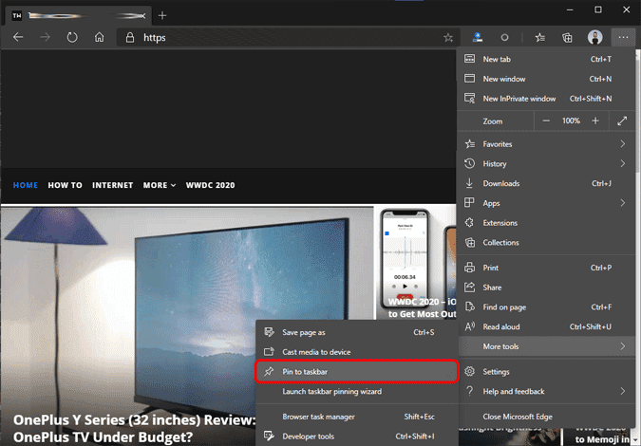The height and width of the screenshot is (446, 641).
Task: Select New window menu entry
Action: pos(546,79)
